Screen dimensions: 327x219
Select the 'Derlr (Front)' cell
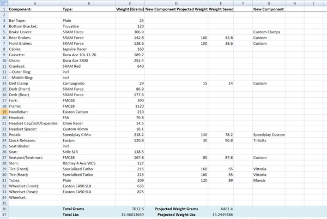[35, 89]
